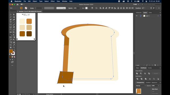This screenshot has width=170, height=95.
Task: Click the large Fill color box
Action: [x=11, y=51]
